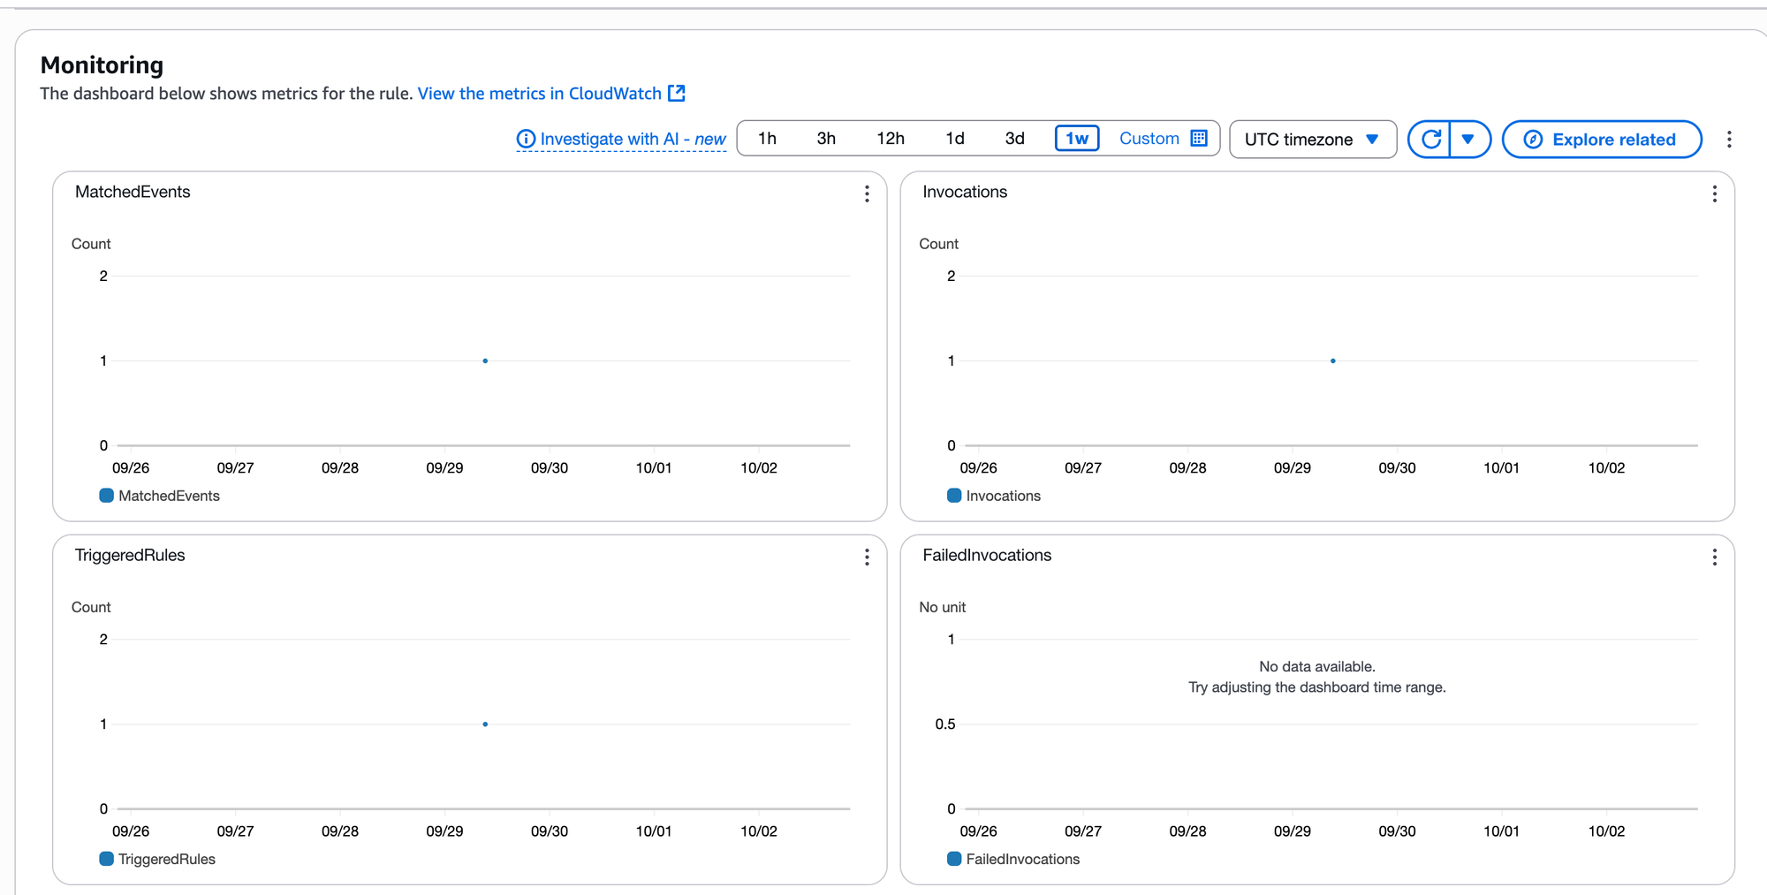Switch to the 3d time range
This screenshot has height=895, width=1767.
point(1014,138)
